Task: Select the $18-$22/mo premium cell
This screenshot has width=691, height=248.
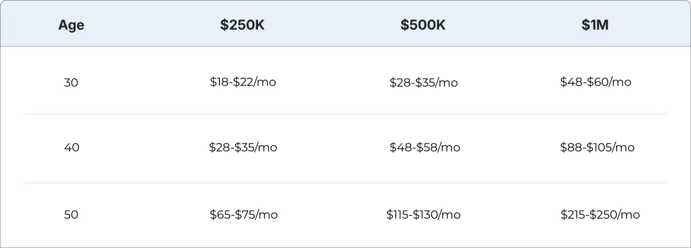Action: [x=243, y=82]
